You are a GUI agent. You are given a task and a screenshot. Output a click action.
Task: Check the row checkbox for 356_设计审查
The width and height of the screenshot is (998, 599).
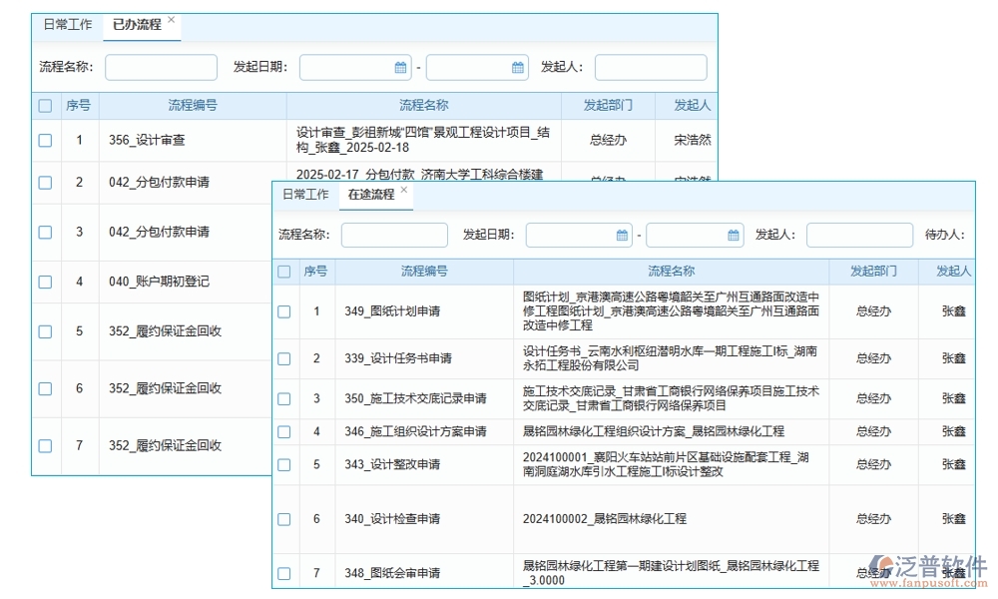point(45,141)
